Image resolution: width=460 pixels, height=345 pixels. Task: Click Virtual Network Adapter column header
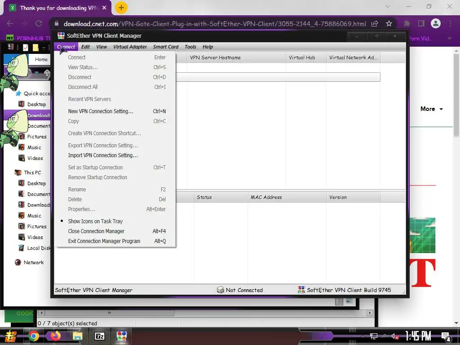click(353, 57)
